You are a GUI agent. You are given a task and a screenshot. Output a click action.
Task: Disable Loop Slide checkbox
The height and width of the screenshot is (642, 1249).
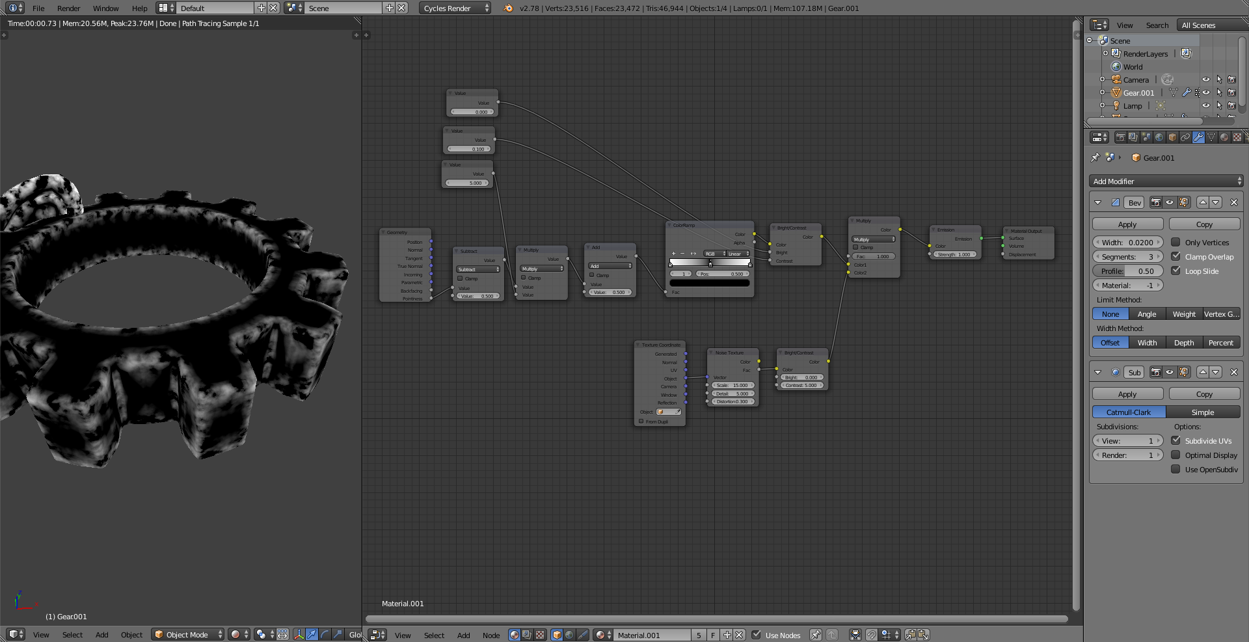point(1175,271)
